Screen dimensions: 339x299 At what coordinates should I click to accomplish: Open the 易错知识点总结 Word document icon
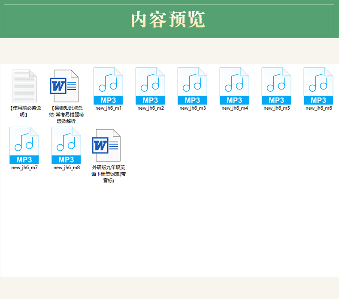(x=64, y=86)
